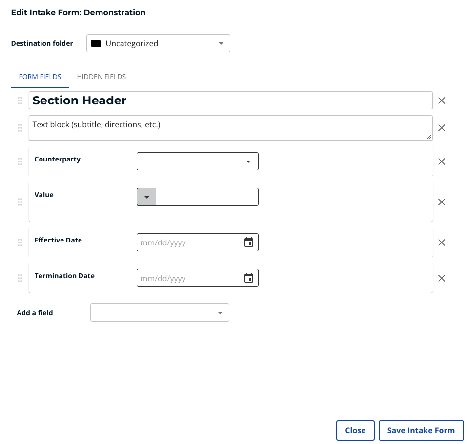Switch to the HIDDEN FIELDS tab

tap(101, 77)
